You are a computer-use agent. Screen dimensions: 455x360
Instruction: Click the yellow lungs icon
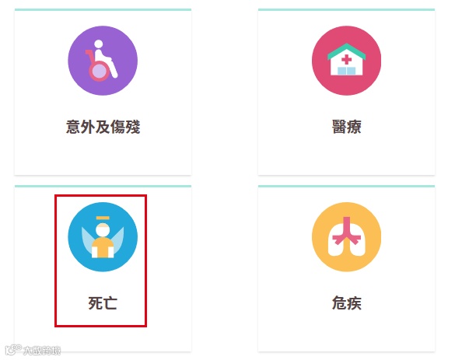tap(346, 237)
